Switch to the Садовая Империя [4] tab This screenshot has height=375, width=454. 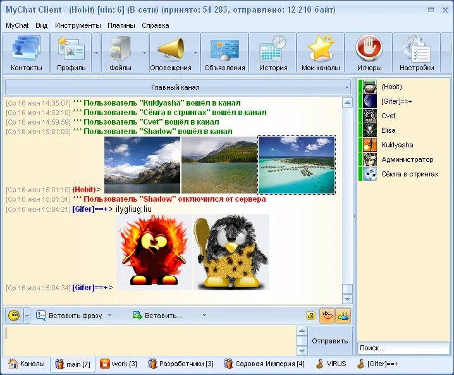264,364
